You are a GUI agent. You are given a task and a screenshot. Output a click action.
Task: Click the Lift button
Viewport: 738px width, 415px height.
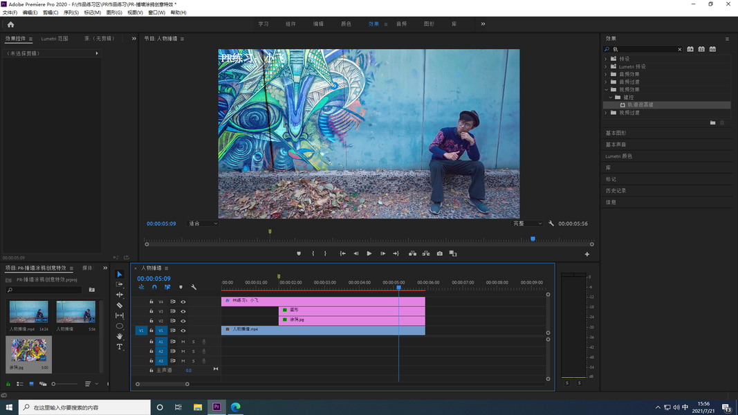point(413,254)
